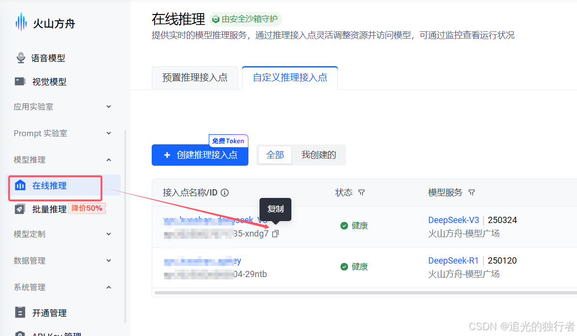Click the 开通管理 document icon

(x=20, y=312)
